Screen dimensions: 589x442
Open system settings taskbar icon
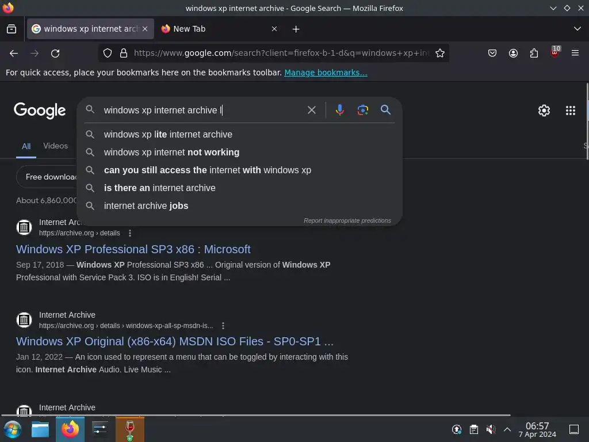point(100,429)
